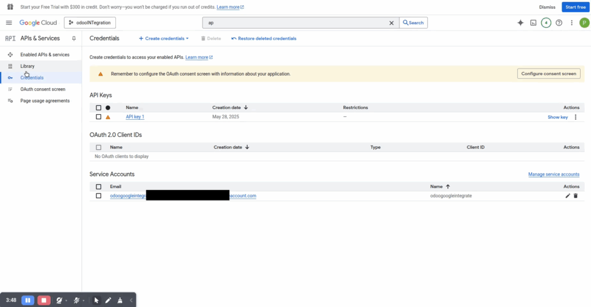This screenshot has width=591, height=307.
Task: Collapse the recorder toolbar with left chevron
Action: point(131,300)
